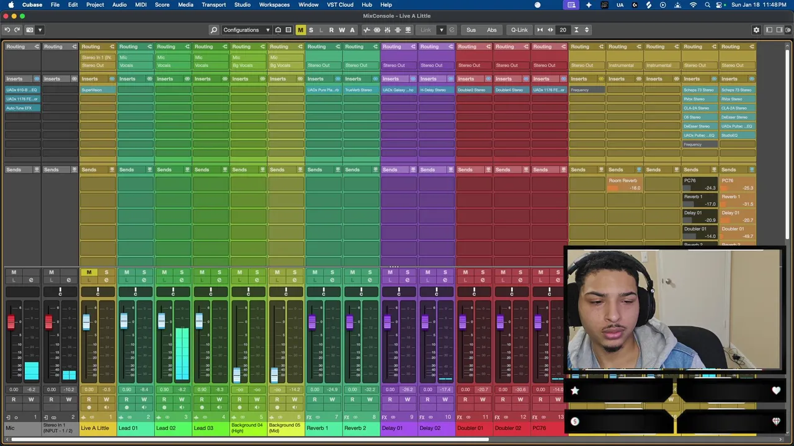Screen dimensions: 794x446
Task: Click the Record Enable dot on Lead 01
Action: coord(127,408)
